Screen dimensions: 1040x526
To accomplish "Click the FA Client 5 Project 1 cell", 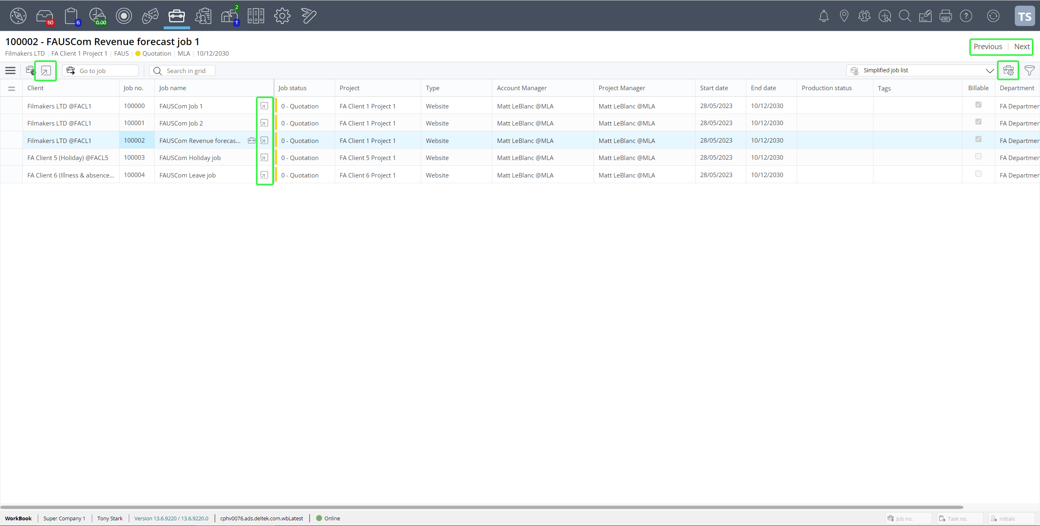I will (x=378, y=158).
